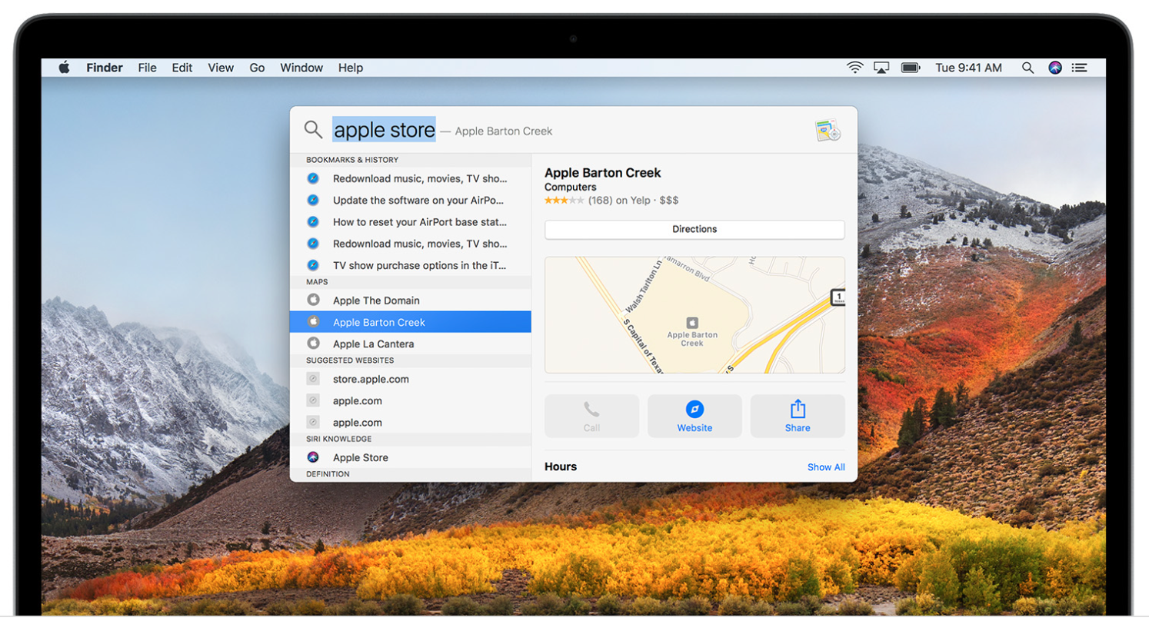Click Show All hours link
1149x621 pixels.
click(x=826, y=467)
